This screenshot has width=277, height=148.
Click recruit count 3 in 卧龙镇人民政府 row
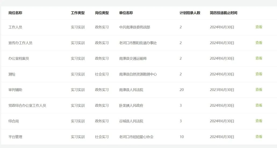click(181, 105)
